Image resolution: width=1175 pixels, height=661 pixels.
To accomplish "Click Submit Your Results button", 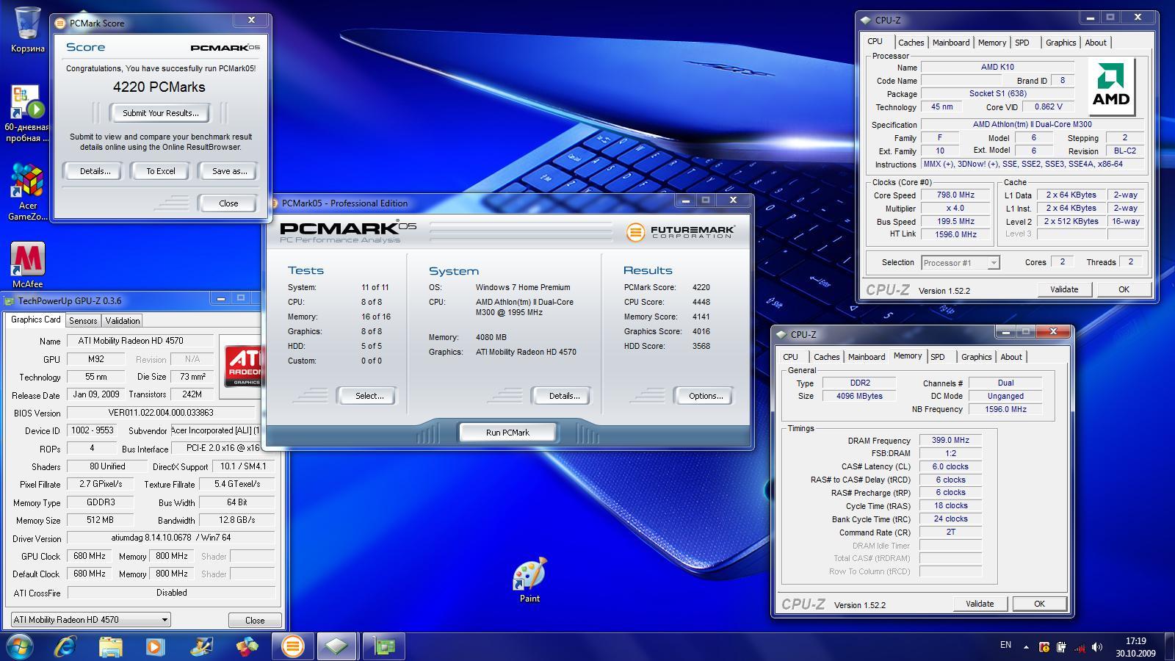I will [160, 113].
